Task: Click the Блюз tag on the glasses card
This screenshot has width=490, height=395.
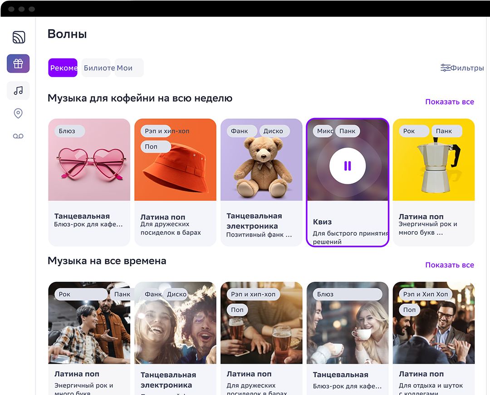Action: click(70, 131)
